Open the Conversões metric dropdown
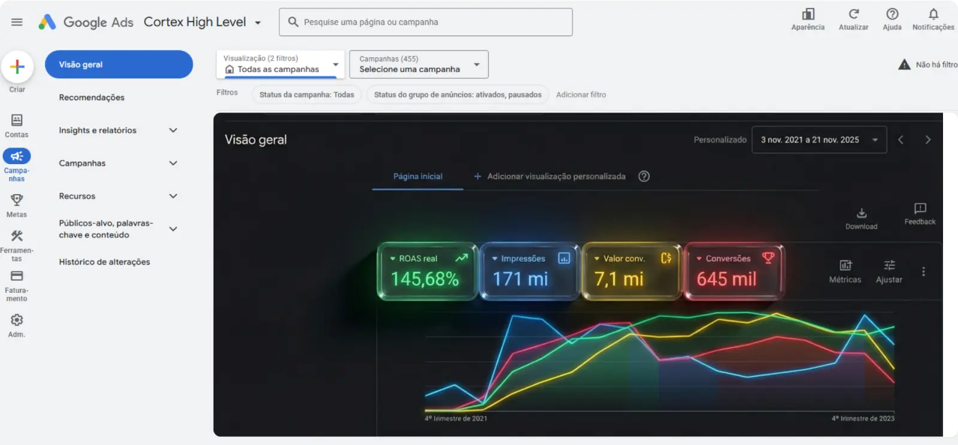The width and height of the screenshot is (958, 445). click(x=699, y=259)
